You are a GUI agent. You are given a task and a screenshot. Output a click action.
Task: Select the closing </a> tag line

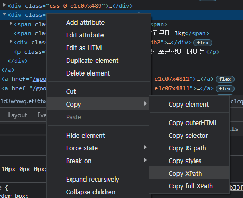[8, 70]
